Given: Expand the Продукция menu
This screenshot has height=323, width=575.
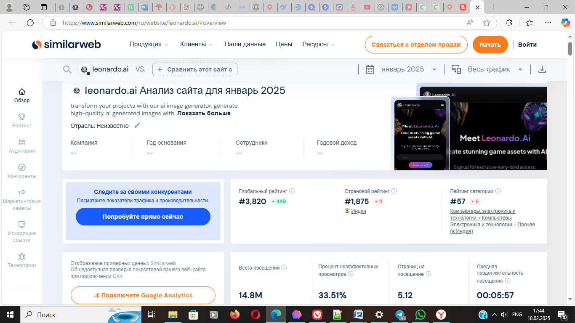Looking at the screenshot, I should [149, 44].
